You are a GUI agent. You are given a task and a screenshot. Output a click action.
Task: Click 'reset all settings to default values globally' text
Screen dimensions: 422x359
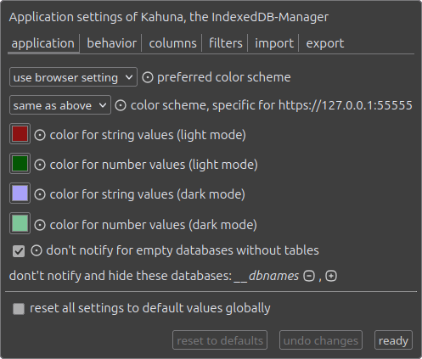(x=150, y=308)
